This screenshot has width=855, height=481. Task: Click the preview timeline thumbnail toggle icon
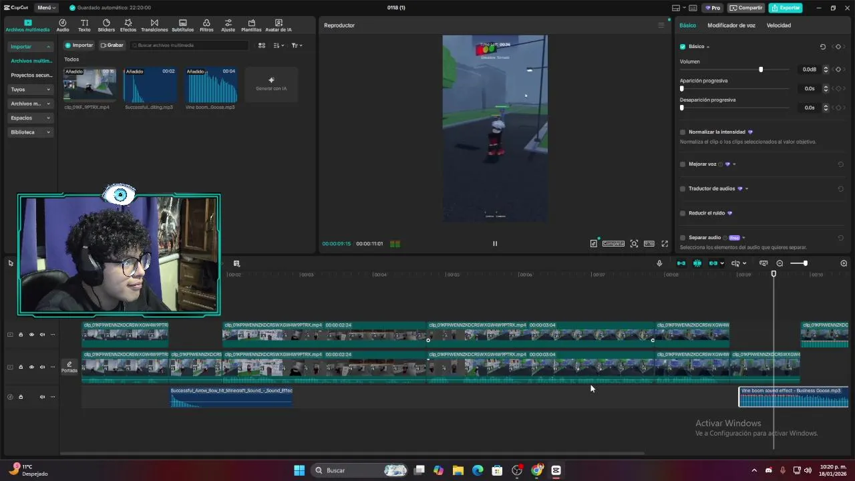pos(763,263)
